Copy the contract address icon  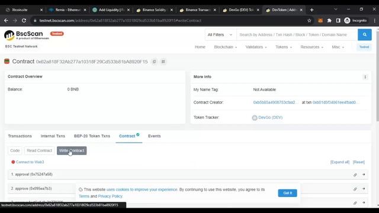tap(154, 62)
